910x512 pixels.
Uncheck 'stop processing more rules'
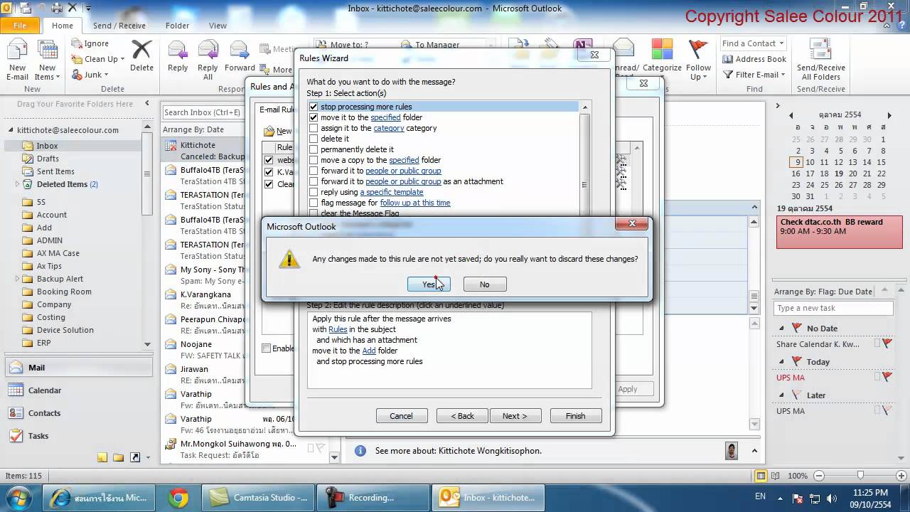pyautogui.click(x=314, y=107)
